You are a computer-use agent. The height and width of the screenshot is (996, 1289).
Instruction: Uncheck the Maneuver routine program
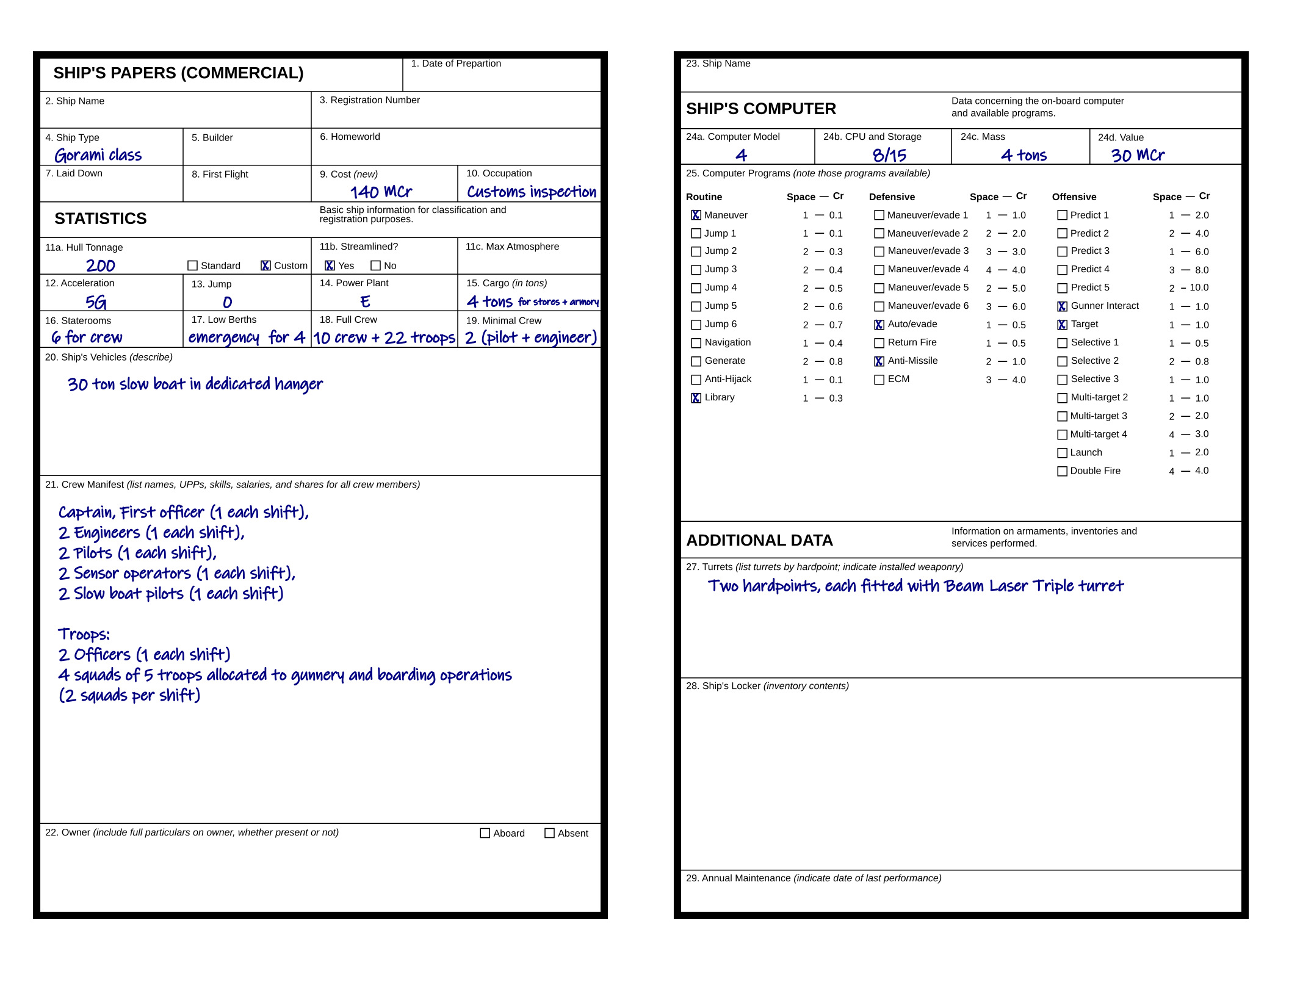(x=696, y=215)
